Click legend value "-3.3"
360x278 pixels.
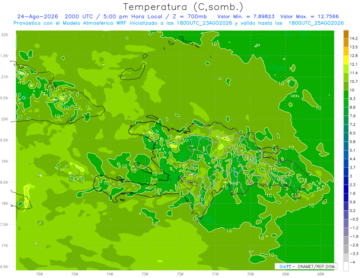tap(354, 254)
